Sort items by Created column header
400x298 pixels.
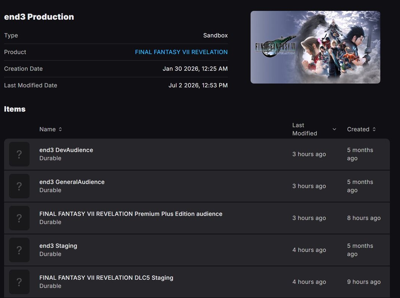click(x=358, y=129)
